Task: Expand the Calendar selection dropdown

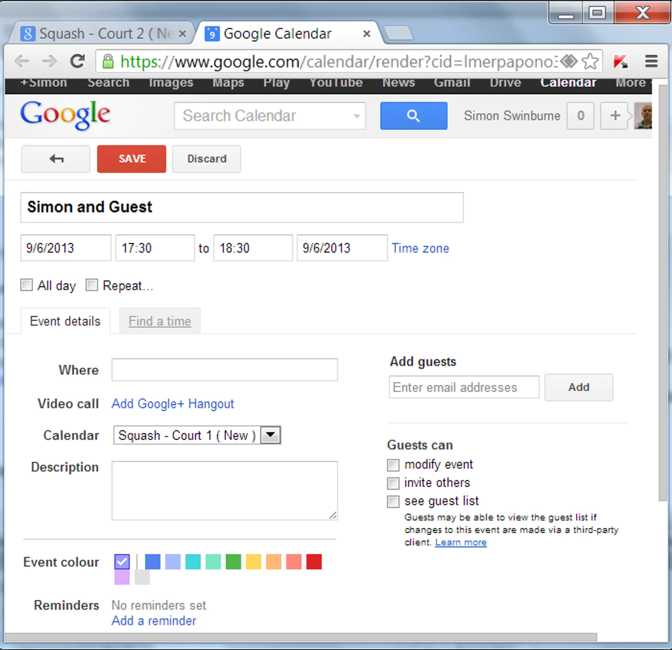Action: [x=270, y=435]
